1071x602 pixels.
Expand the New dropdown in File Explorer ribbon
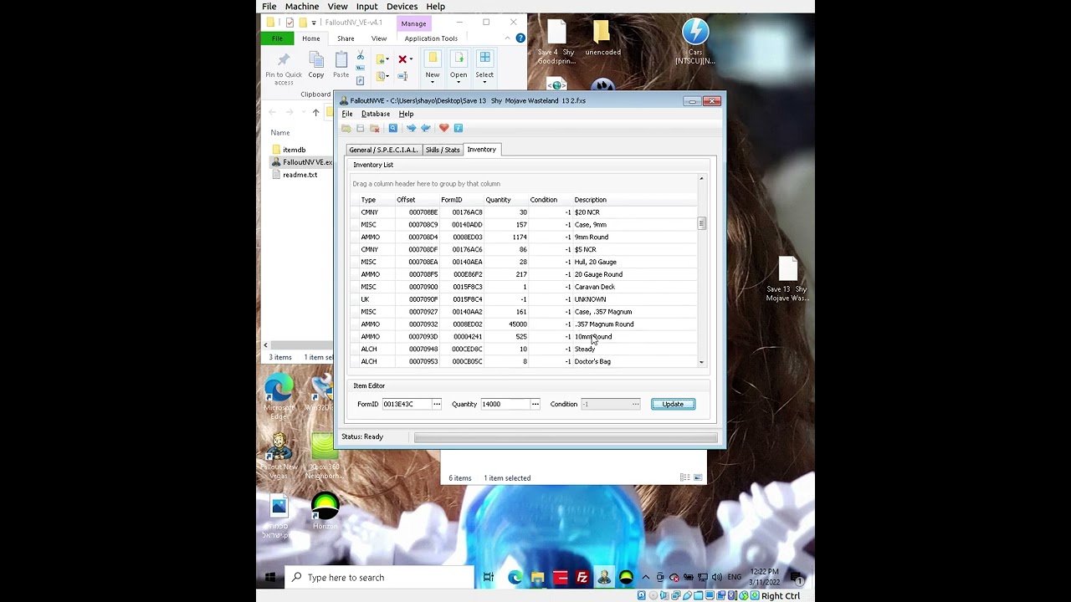click(433, 68)
